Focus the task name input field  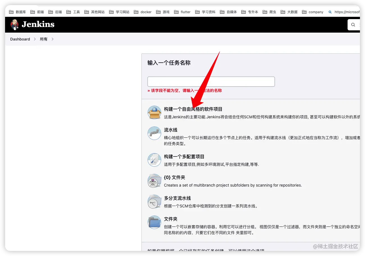click(211, 81)
